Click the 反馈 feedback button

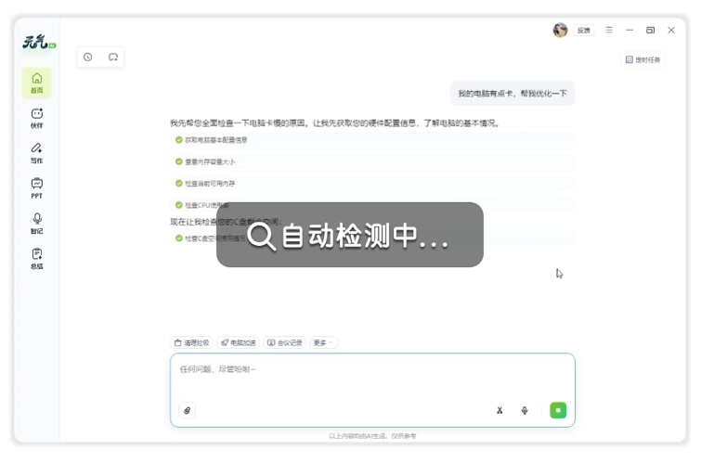point(583,31)
